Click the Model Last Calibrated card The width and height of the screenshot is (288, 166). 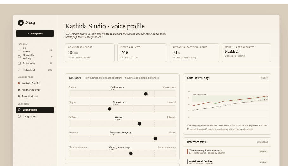[x=246, y=52]
